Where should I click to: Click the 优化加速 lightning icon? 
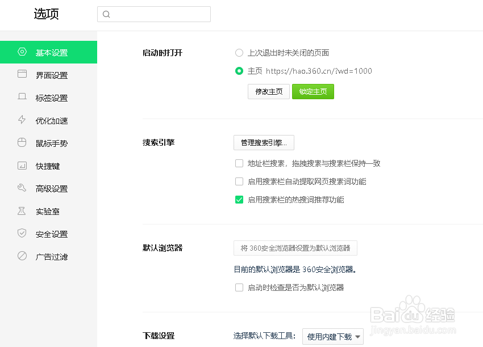22,120
